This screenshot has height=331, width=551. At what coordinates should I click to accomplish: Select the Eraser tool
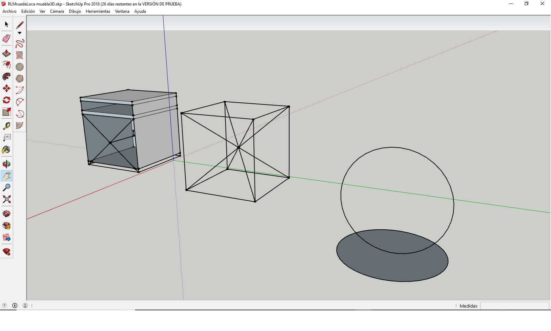click(7, 39)
